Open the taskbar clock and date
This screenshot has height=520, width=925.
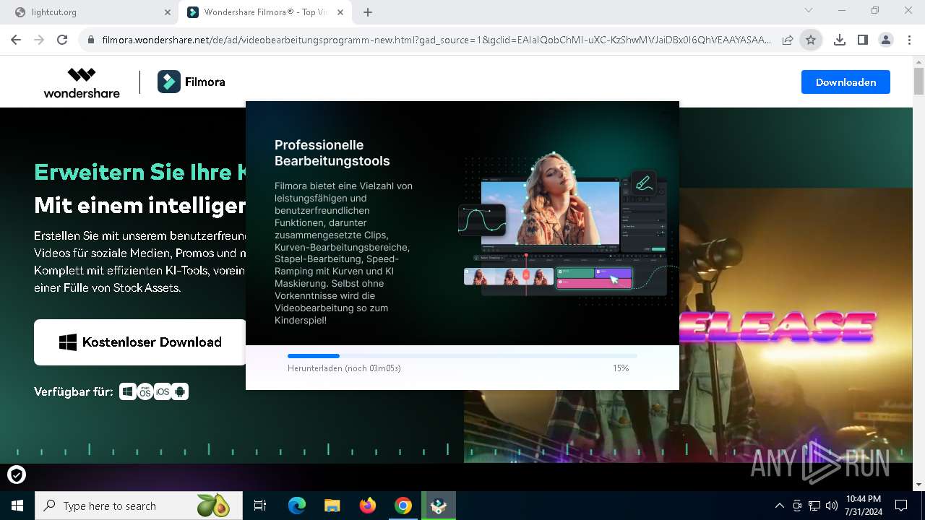coord(863,506)
